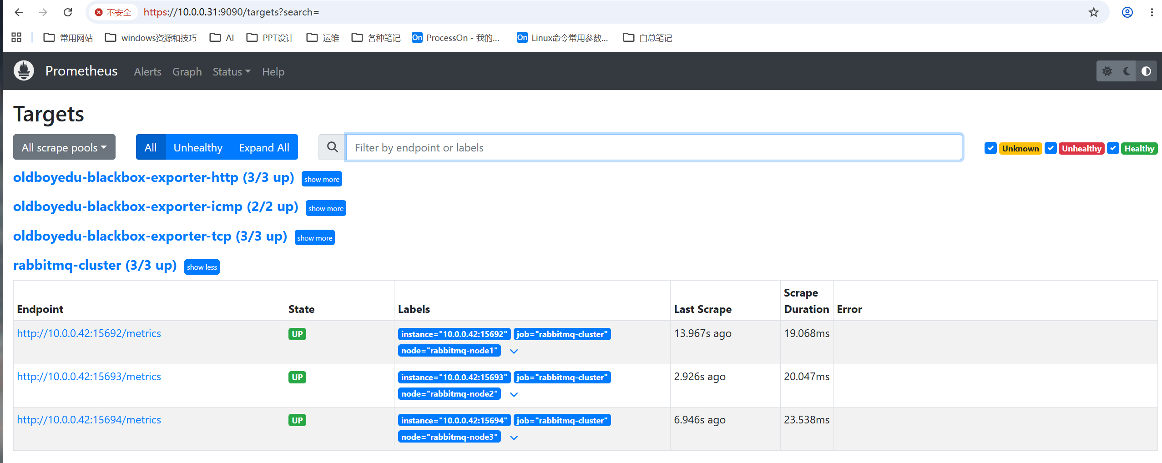
Task: Open the Status navigation dropdown
Action: coord(232,71)
